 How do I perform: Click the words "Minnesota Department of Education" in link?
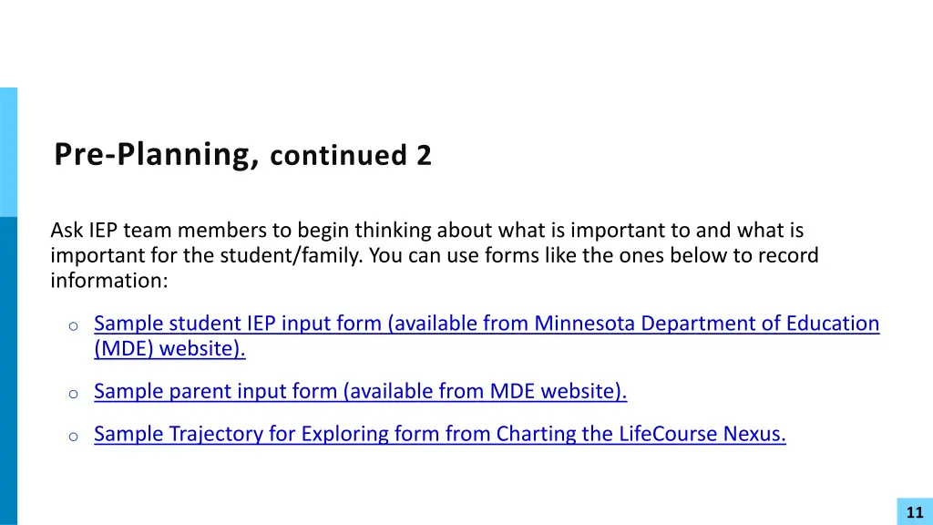[706, 324]
